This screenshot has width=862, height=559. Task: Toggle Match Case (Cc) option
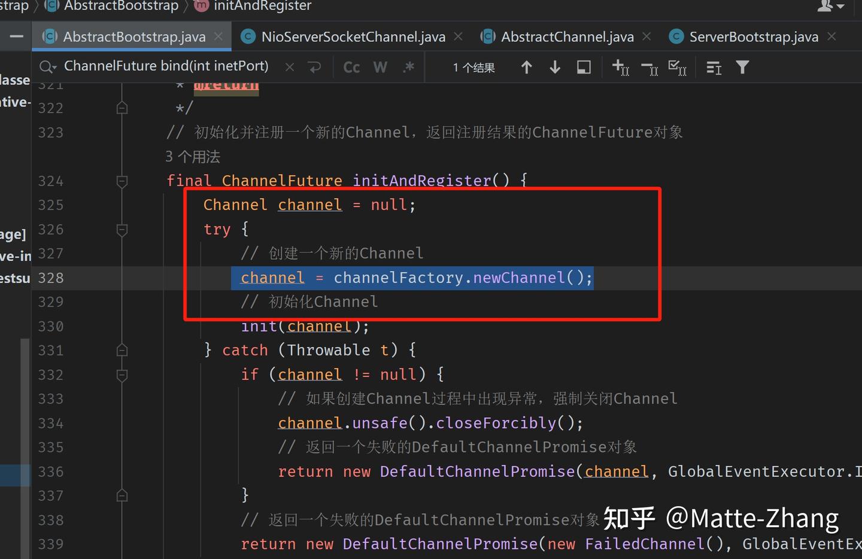pos(351,67)
